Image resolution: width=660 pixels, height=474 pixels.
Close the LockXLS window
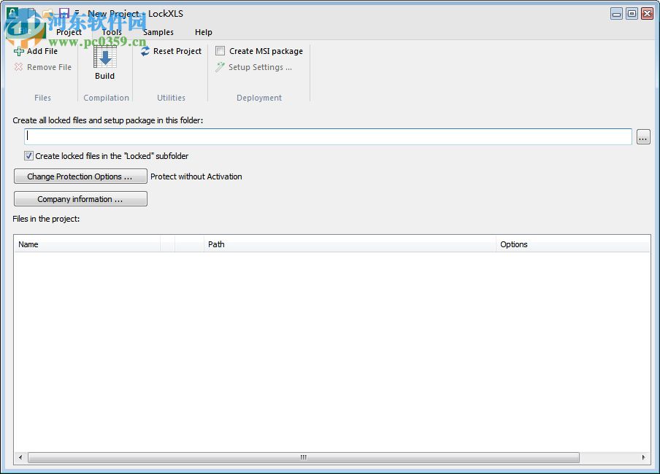pos(647,14)
